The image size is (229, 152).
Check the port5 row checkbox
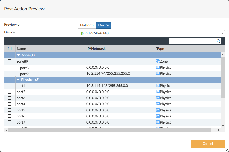tap(9, 110)
